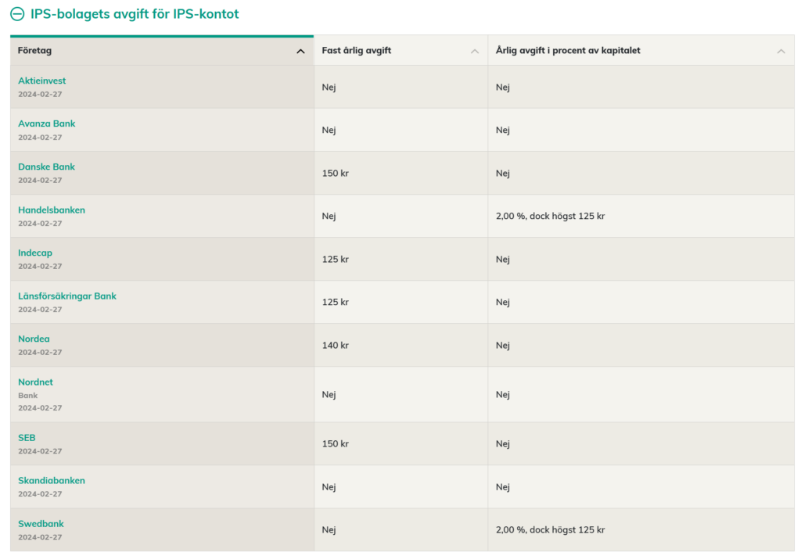Open the Danske Bank link

click(x=47, y=167)
